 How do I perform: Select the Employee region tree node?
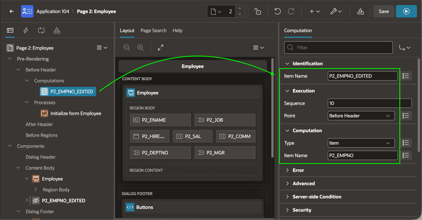click(x=47, y=179)
